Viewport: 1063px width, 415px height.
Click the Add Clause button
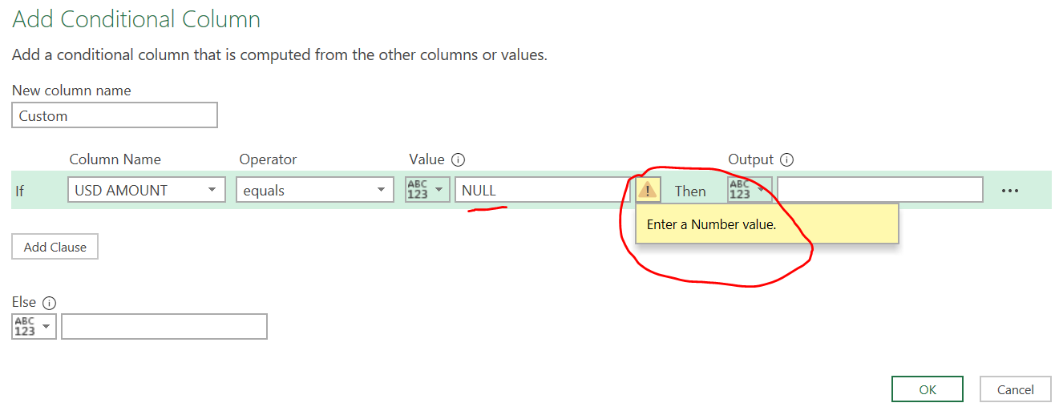coord(55,247)
